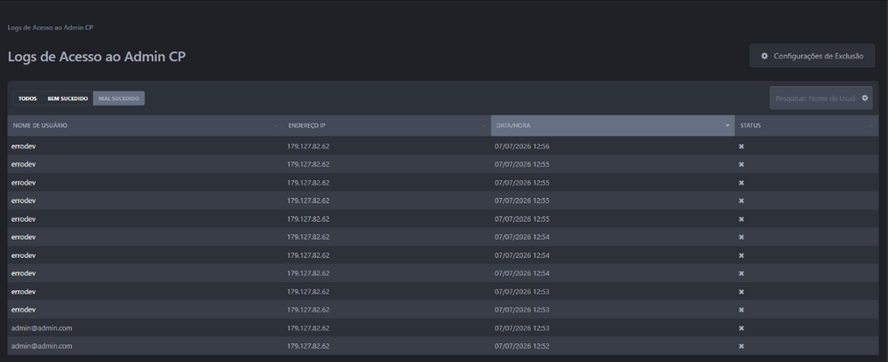This screenshot has height=362, width=888.
Task: Click the gear icon in search box
Action: click(865, 98)
